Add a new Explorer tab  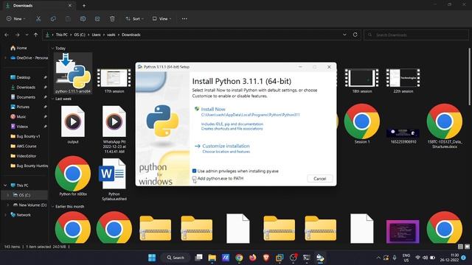tap(84, 5)
